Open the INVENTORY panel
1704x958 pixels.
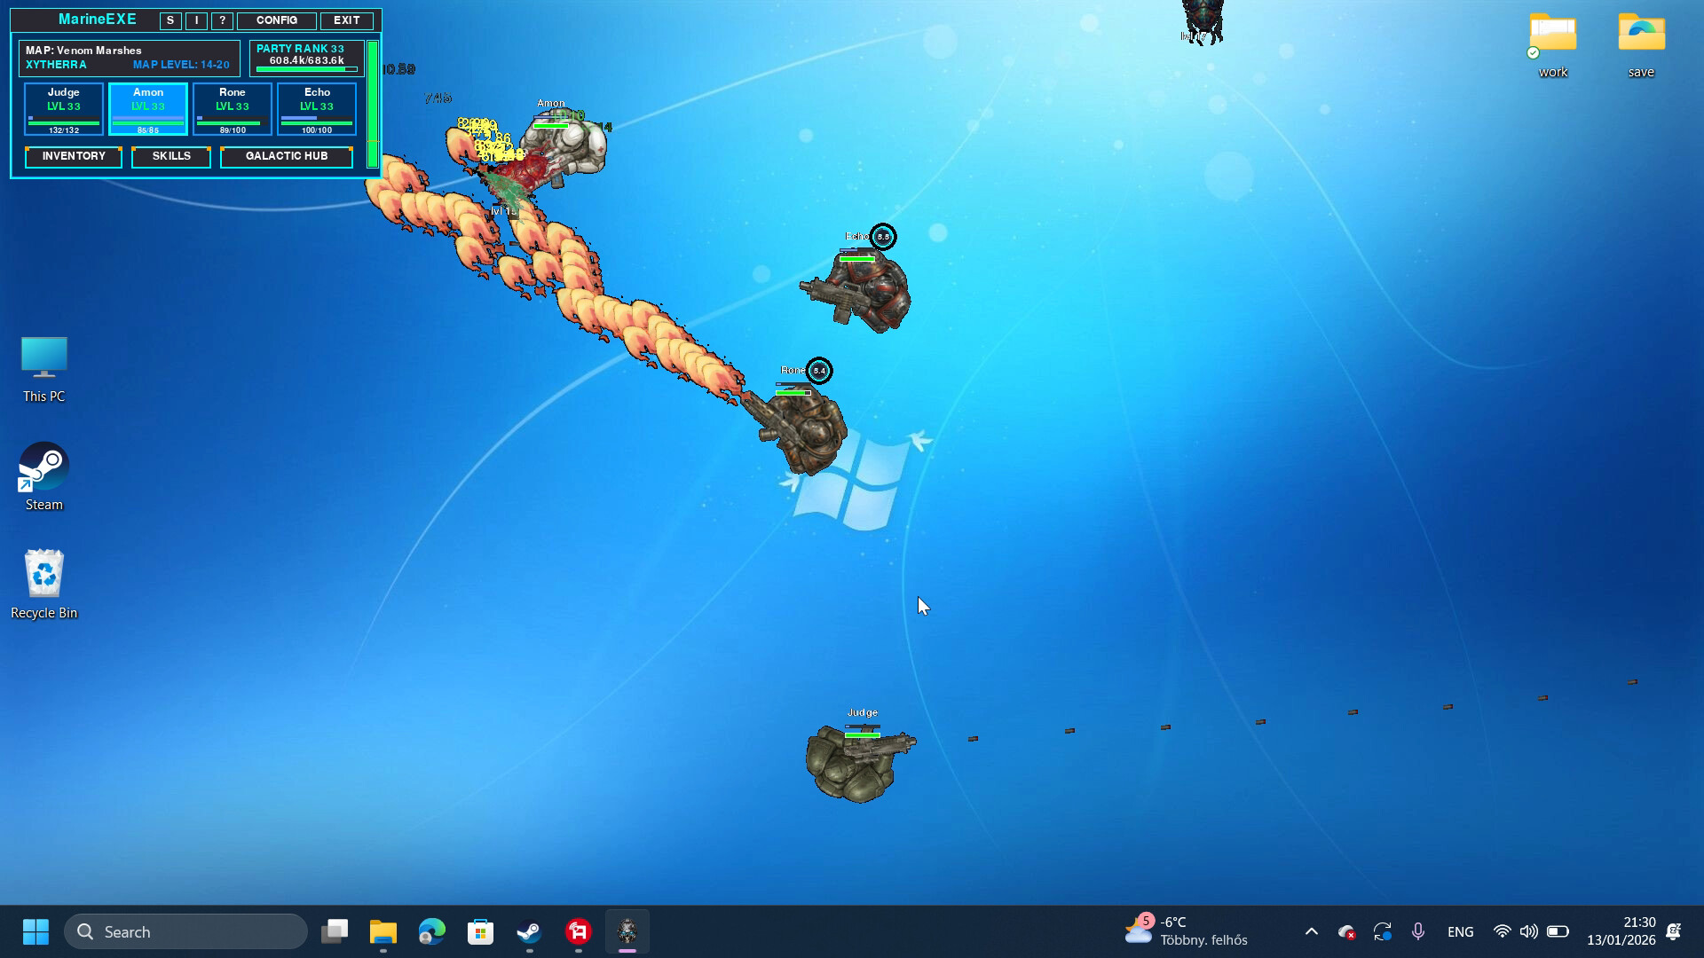(73, 156)
